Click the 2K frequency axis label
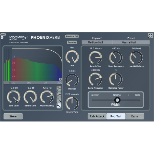The height and width of the screenshot is (154, 154). [x=46, y=83]
